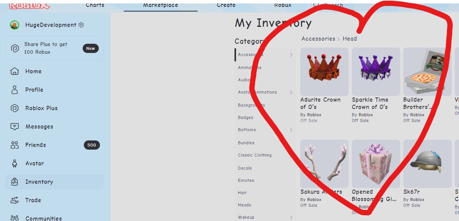Open the Opened Blossoming Gift thumbnail
The height and width of the screenshot is (221, 459).
click(376, 164)
